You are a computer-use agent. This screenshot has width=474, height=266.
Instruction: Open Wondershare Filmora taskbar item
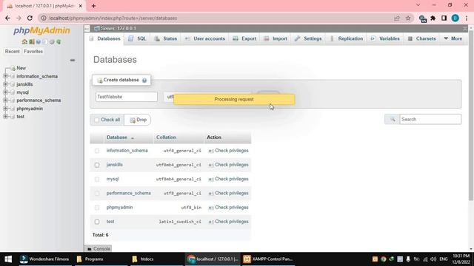point(44,259)
